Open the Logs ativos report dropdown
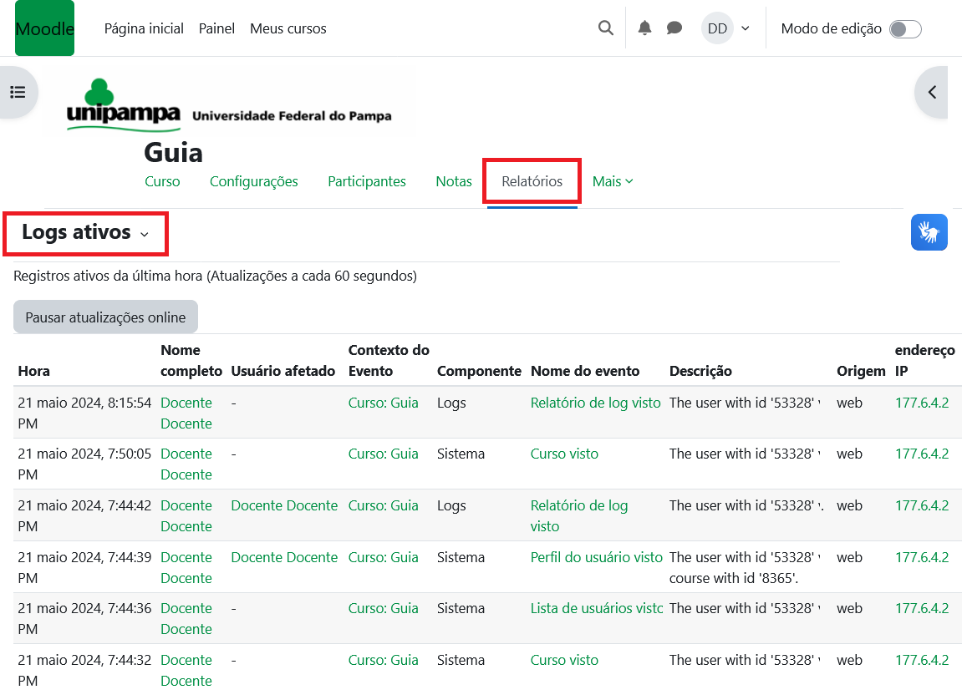 coord(85,233)
